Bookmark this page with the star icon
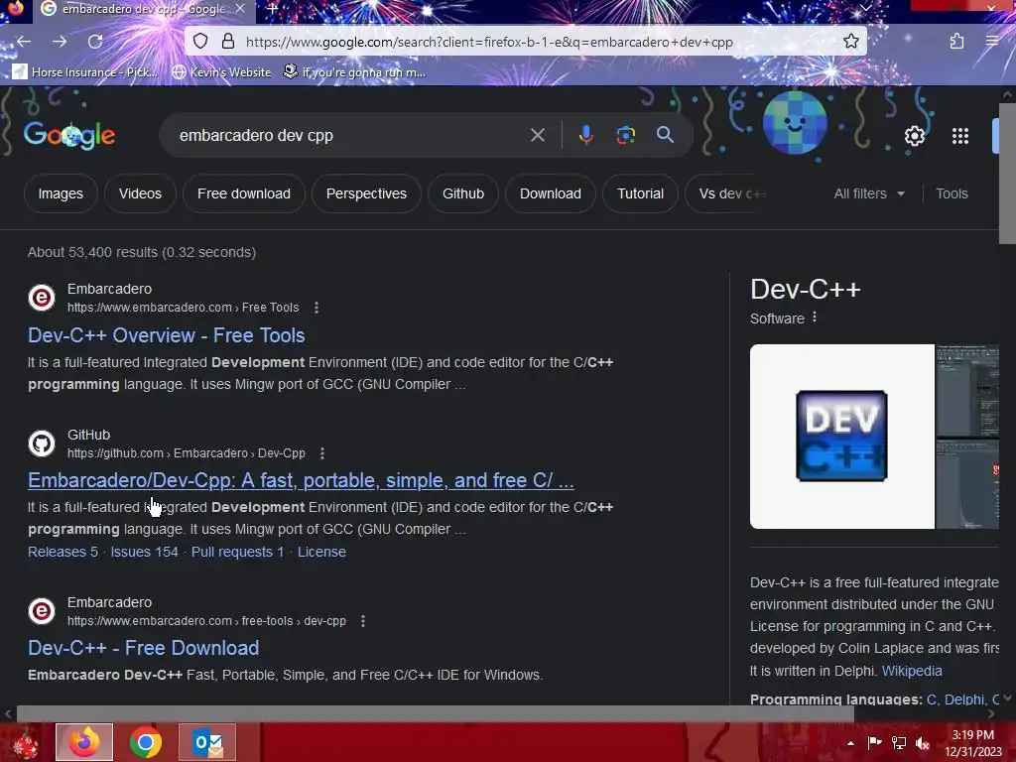The height and width of the screenshot is (762, 1016). [850, 42]
